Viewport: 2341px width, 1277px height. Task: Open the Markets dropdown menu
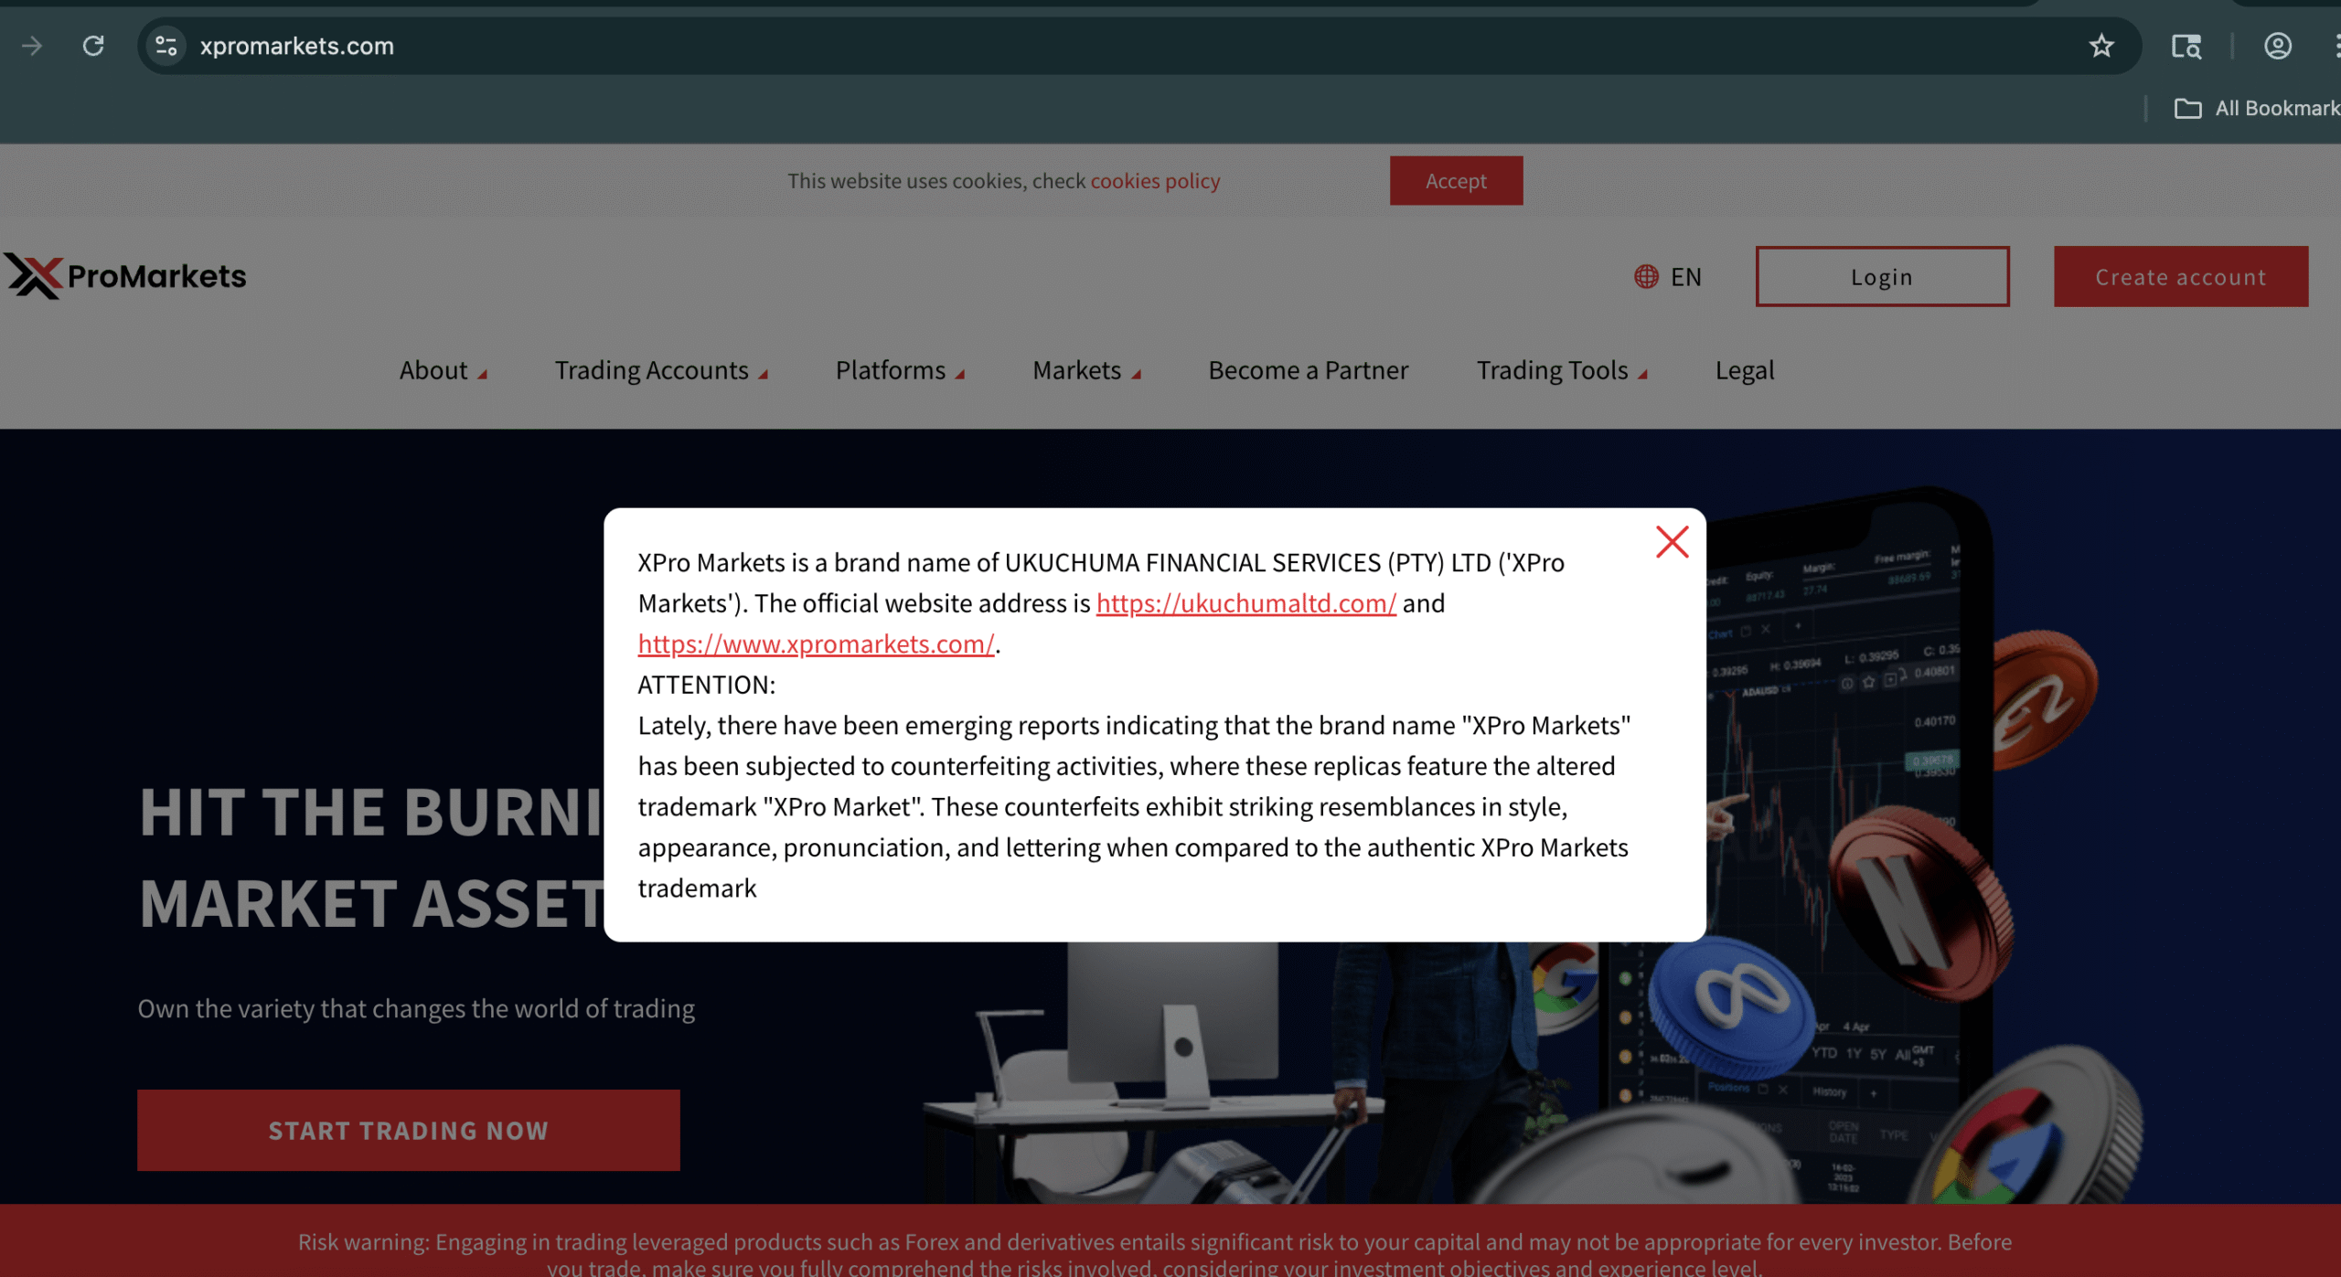(1086, 370)
